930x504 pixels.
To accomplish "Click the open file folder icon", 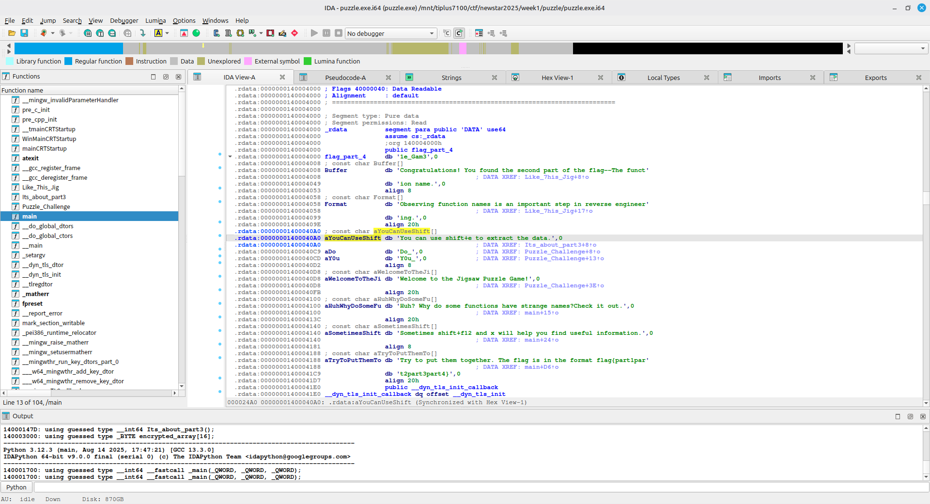I will tap(12, 33).
